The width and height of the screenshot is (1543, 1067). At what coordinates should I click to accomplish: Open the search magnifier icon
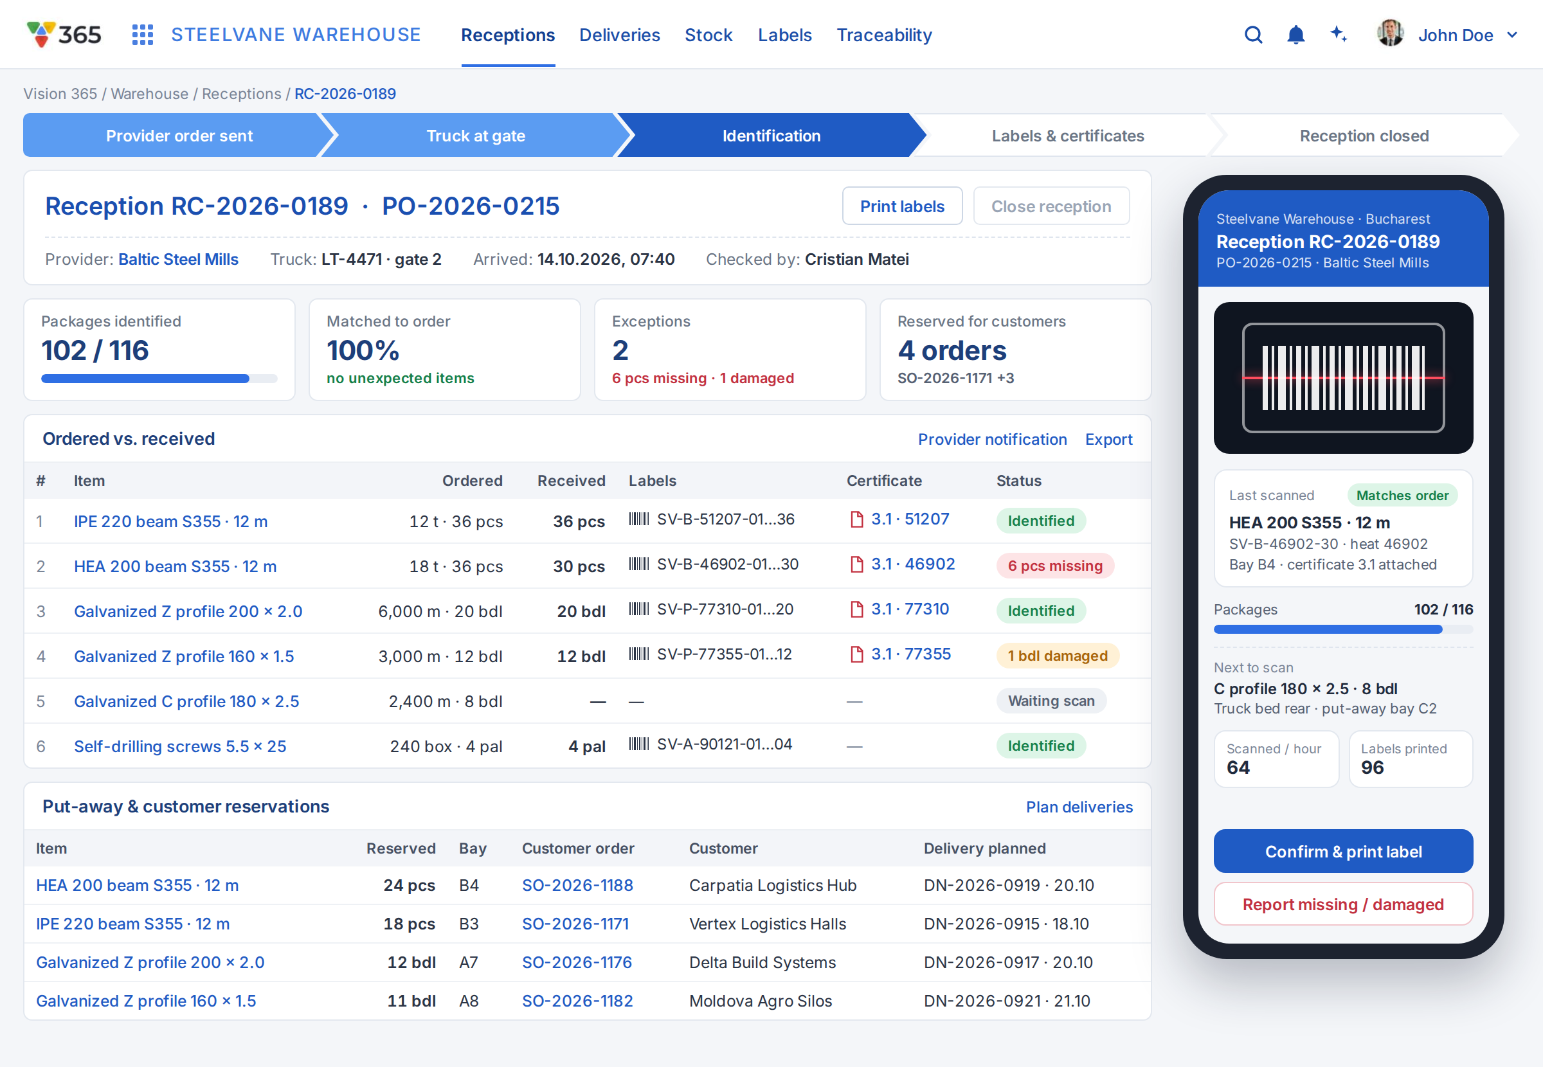tap(1254, 35)
